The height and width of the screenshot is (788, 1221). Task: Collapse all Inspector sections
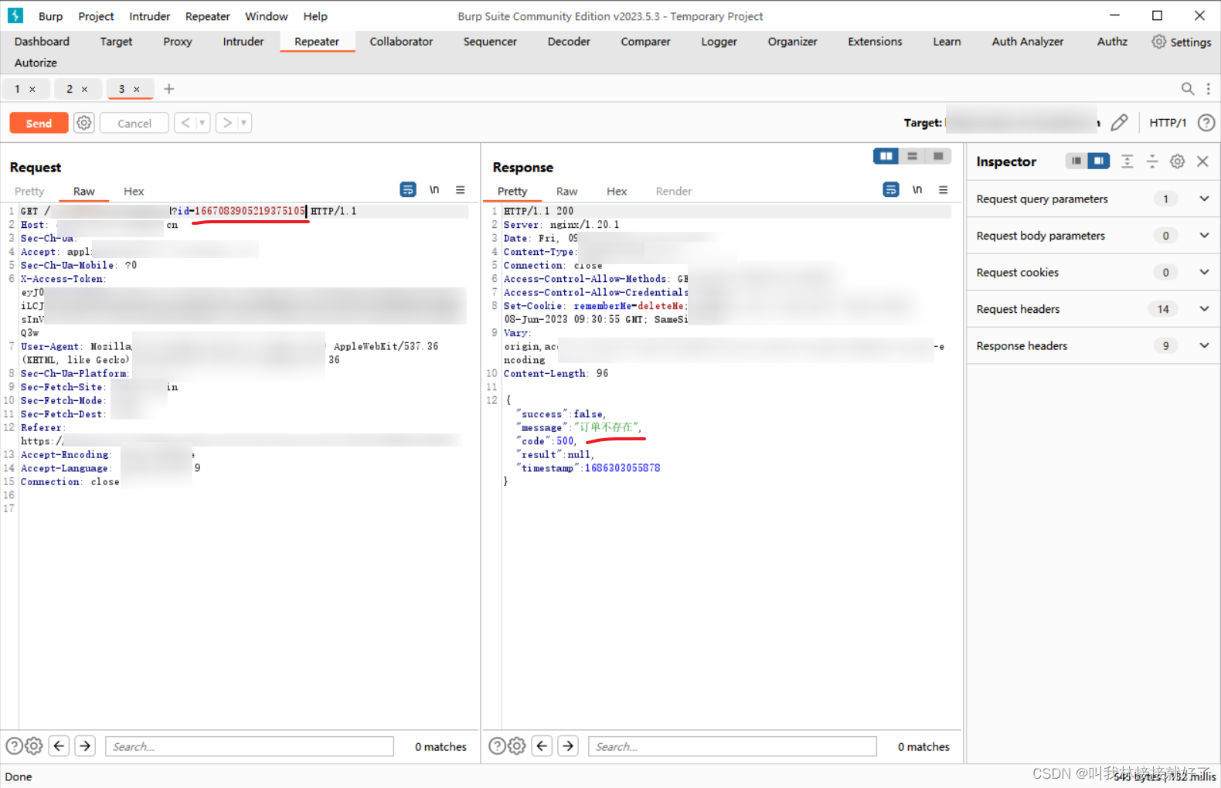click(x=1152, y=161)
